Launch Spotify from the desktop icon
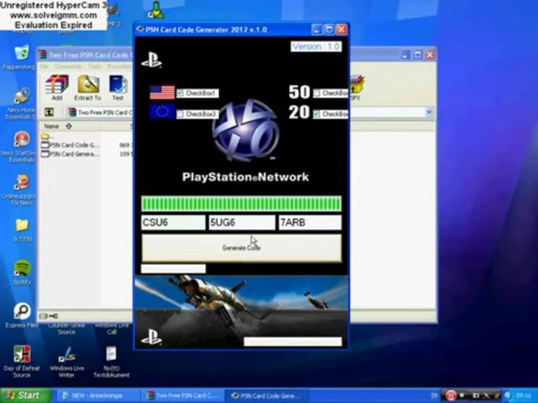 [x=22, y=268]
